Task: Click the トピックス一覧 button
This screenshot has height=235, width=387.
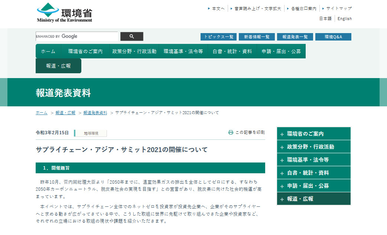Action: point(218,37)
